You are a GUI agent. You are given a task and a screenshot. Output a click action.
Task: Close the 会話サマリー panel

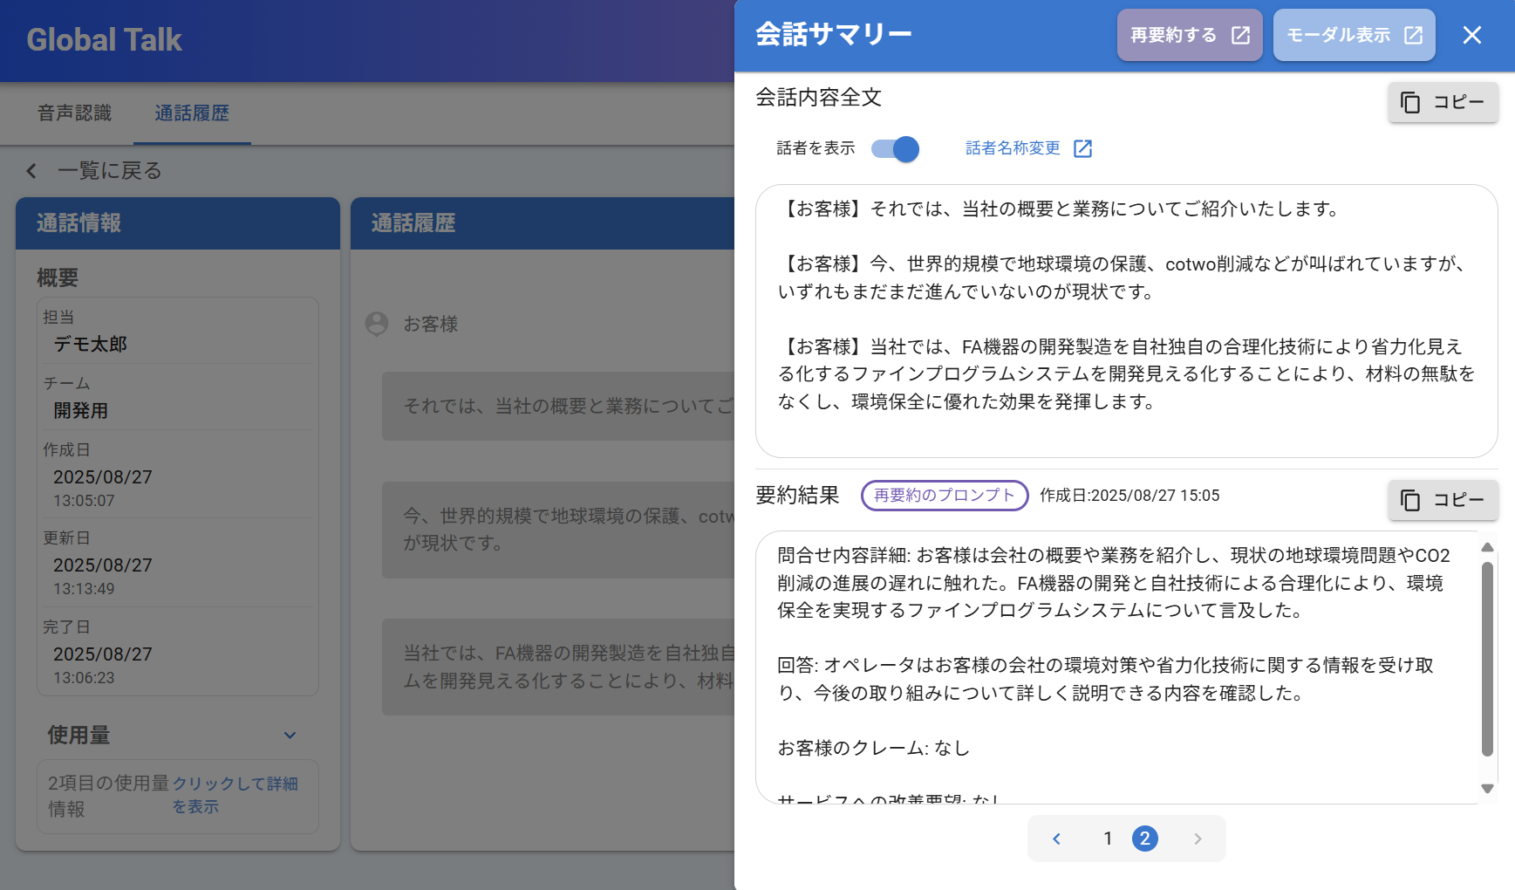pyautogui.click(x=1471, y=35)
